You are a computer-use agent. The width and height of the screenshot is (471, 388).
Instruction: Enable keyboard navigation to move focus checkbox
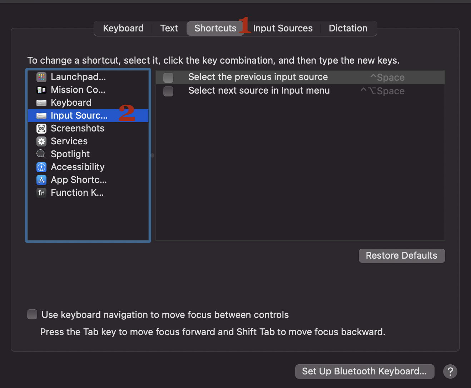pyautogui.click(x=32, y=314)
